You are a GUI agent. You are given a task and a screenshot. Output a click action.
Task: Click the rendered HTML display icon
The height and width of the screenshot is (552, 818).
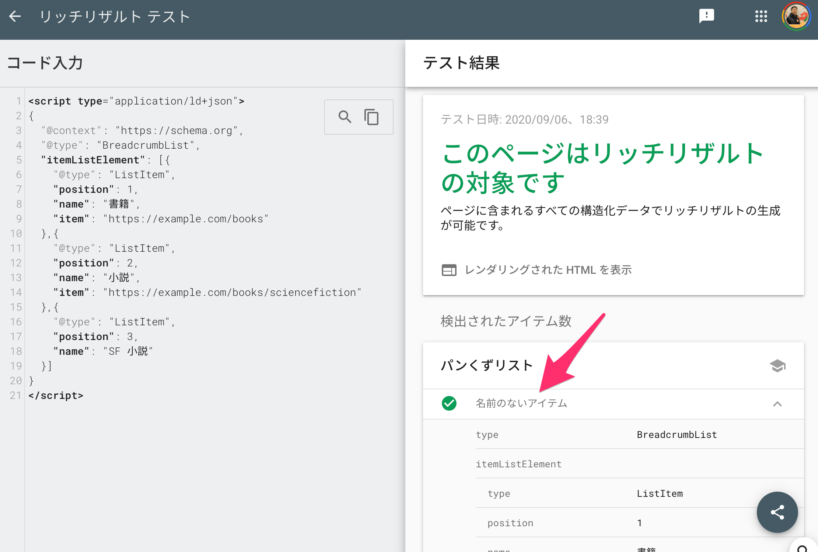pos(448,269)
